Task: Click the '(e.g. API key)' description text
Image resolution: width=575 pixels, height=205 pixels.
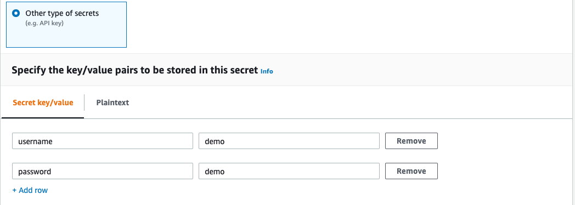Action: [x=44, y=23]
